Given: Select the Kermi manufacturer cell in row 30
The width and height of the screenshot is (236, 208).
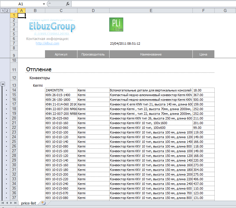Looking at the screenshot, I should [93, 165].
